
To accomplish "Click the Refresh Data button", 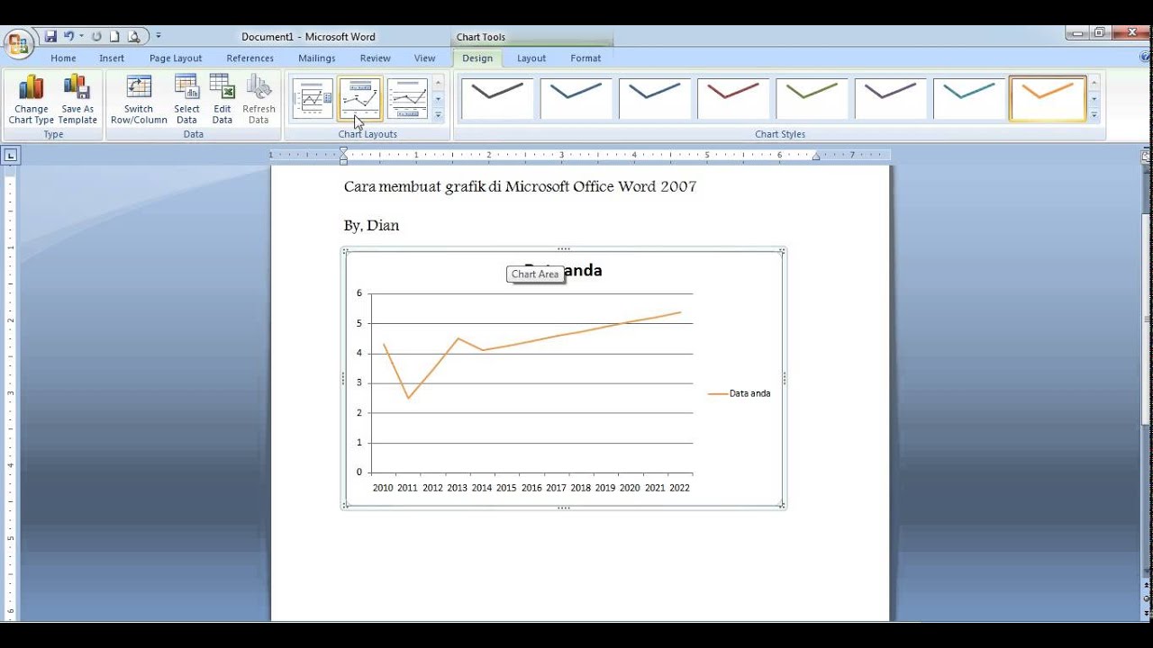I will (259, 100).
